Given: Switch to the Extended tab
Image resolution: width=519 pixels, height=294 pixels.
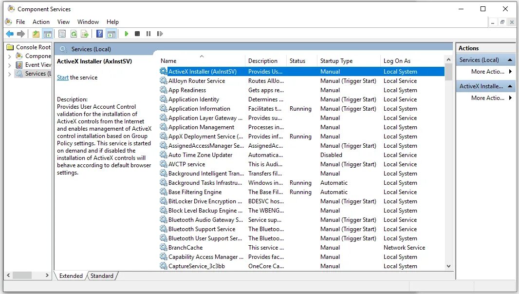Looking at the screenshot, I should pos(71,276).
